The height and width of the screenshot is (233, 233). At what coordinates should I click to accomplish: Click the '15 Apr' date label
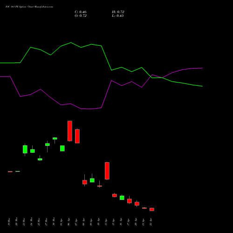(x=113, y=222)
